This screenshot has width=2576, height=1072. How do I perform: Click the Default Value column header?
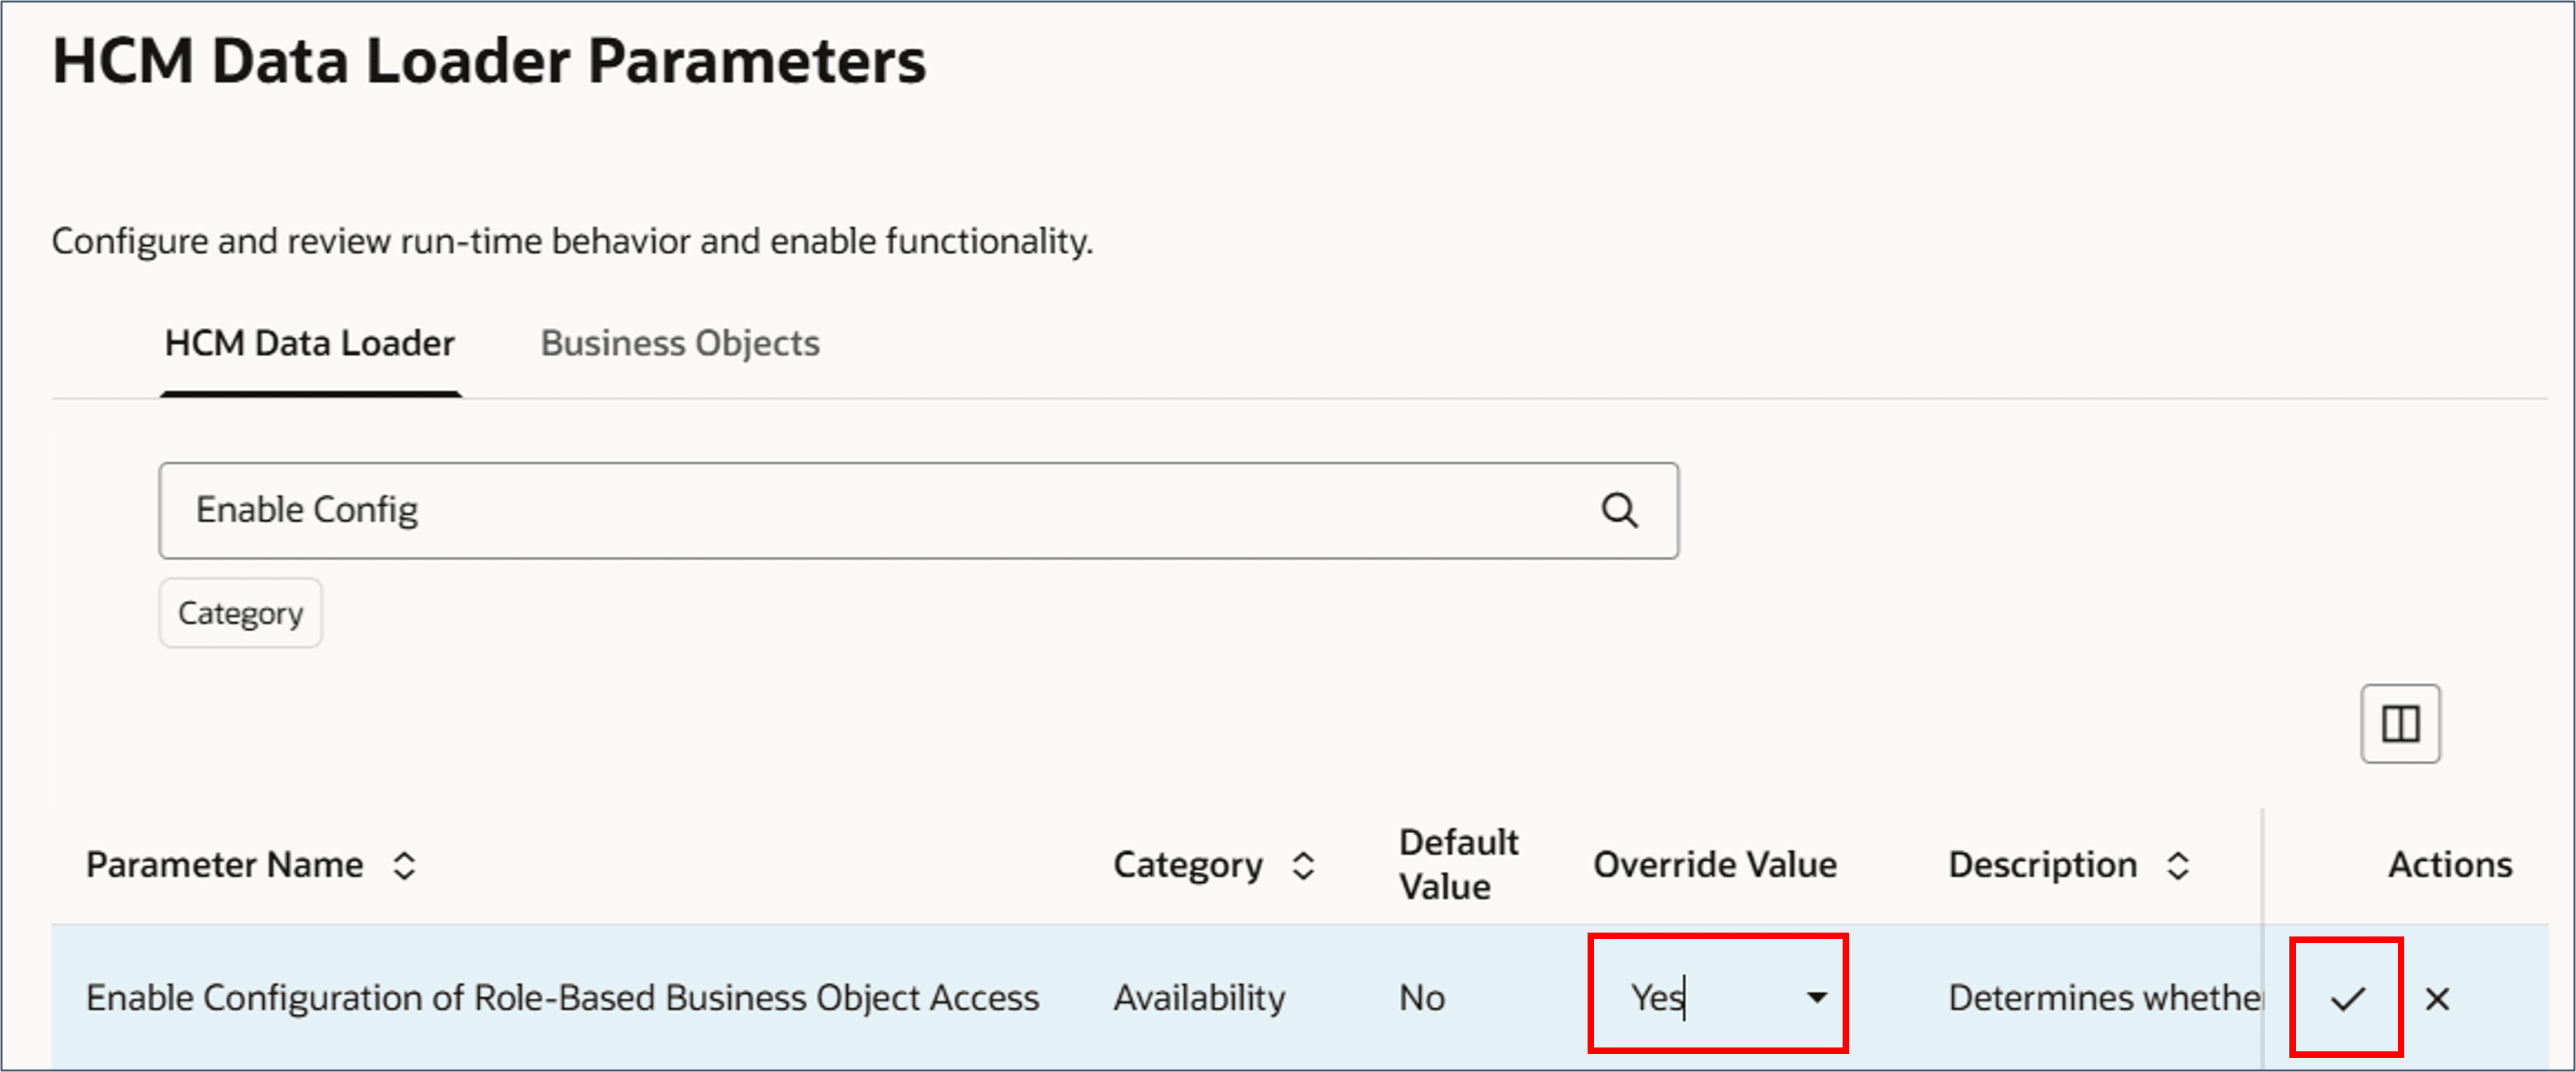[1458, 864]
